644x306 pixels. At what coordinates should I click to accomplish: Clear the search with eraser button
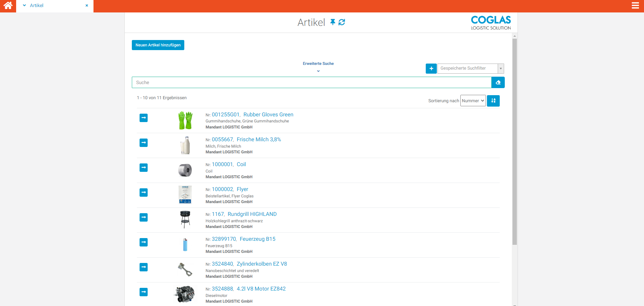(x=498, y=82)
